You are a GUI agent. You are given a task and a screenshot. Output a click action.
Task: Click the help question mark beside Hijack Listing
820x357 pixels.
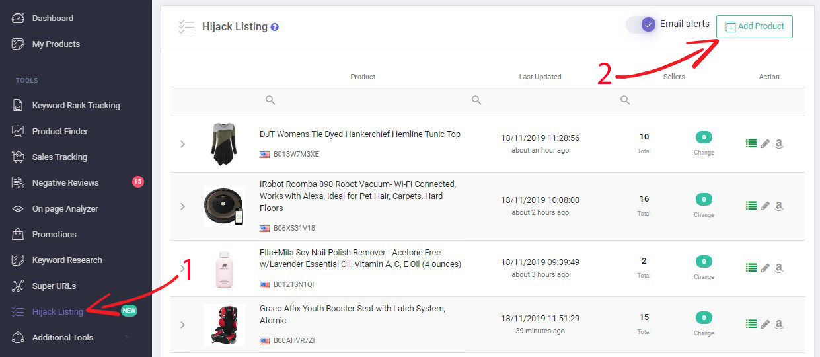[275, 27]
